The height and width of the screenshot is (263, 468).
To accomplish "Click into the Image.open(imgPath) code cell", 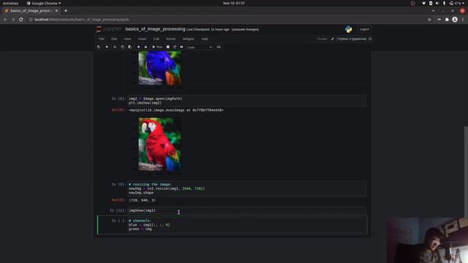I will tap(247, 101).
